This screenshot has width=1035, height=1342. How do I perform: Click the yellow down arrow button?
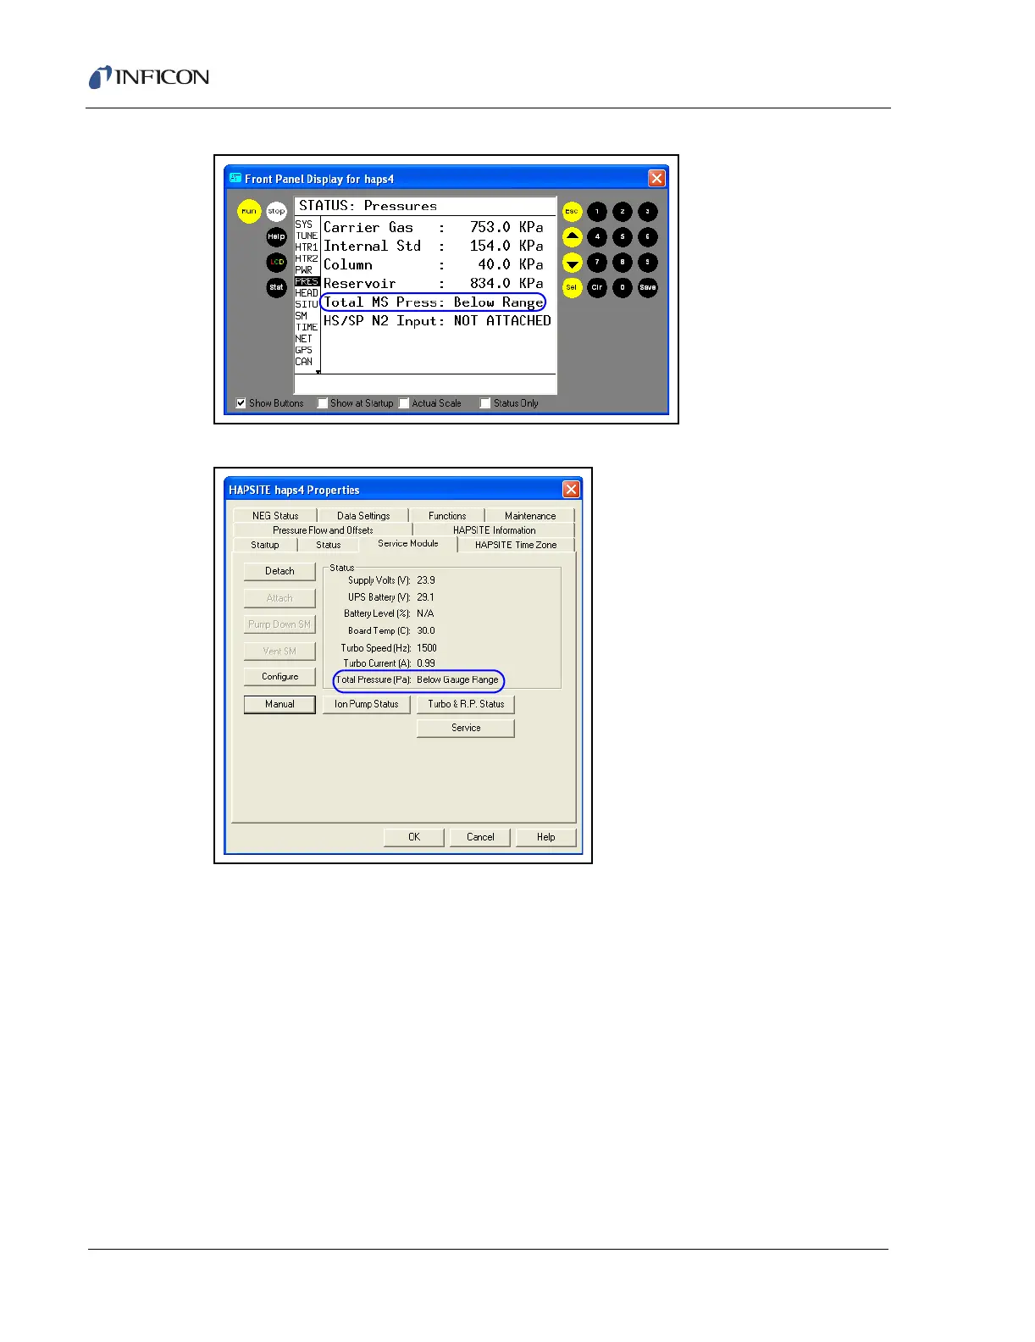pos(573,263)
